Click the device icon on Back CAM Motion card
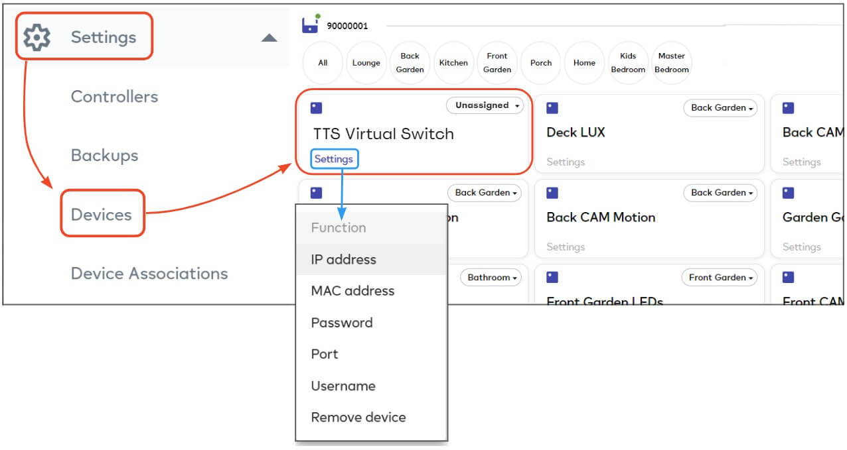The width and height of the screenshot is (847, 450). 552,192
